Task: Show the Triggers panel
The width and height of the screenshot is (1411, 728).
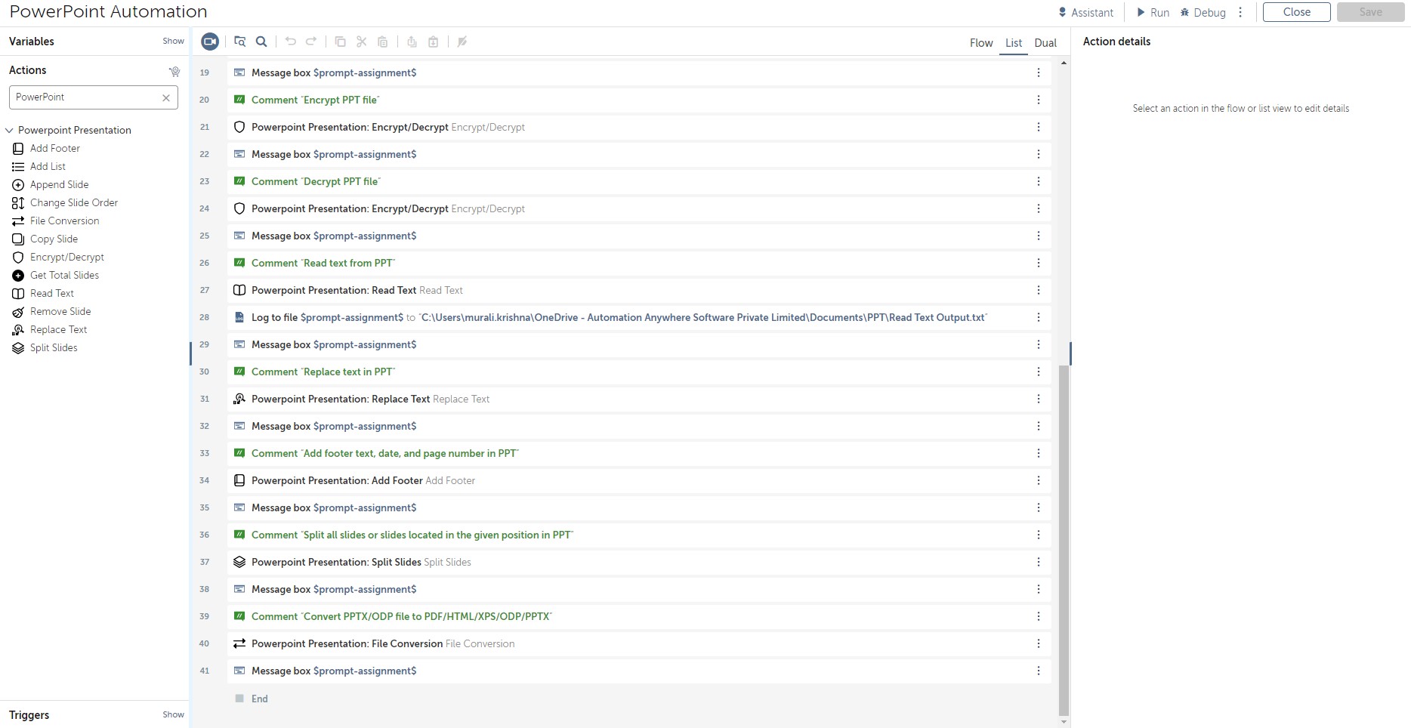Action: pos(173,715)
